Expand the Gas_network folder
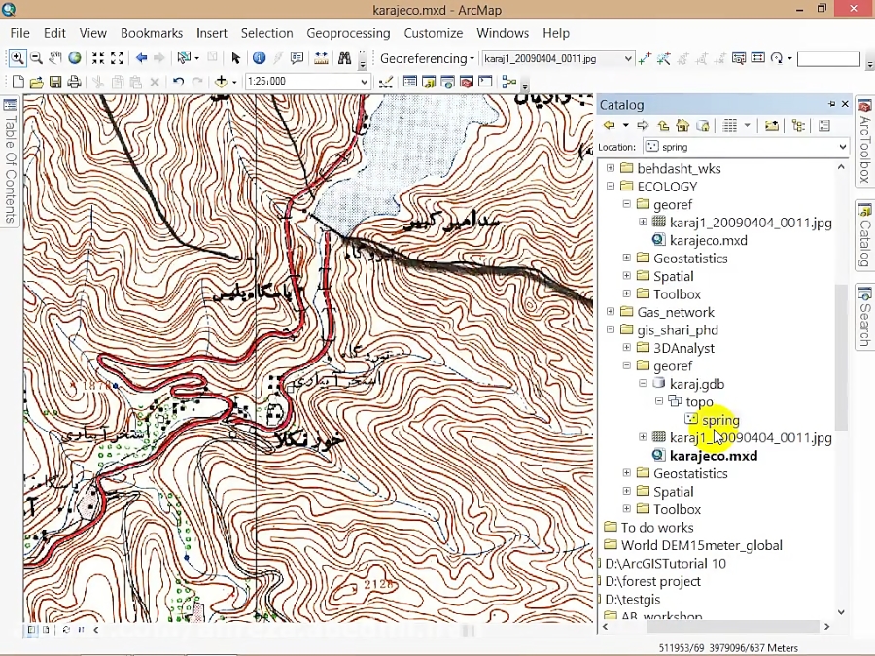The height and width of the screenshot is (656, 875). [611, 312]
